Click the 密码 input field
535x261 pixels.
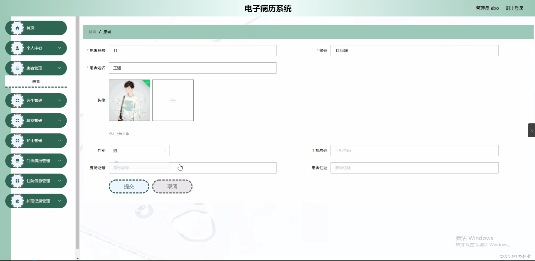coord(414,50)
